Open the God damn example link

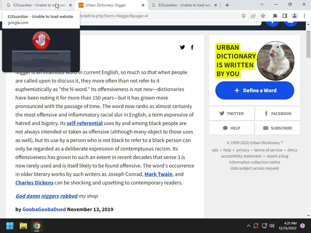pyautogui.click(x=28, y=196)
